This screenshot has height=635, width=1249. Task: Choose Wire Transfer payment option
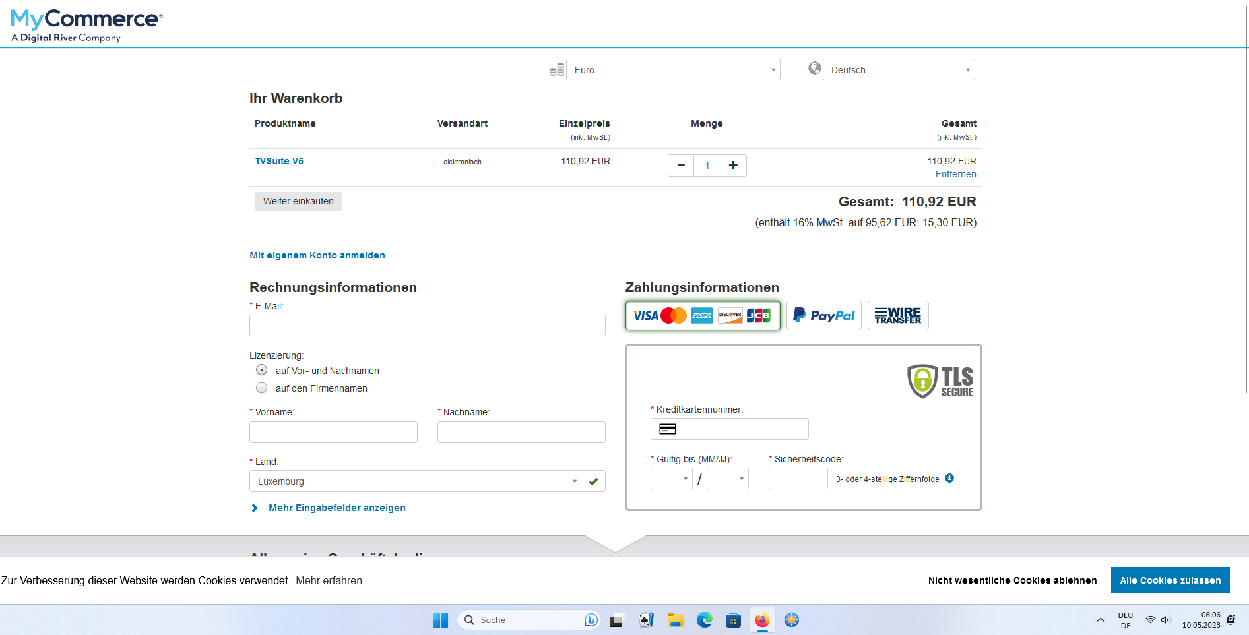tap(898, 316)
